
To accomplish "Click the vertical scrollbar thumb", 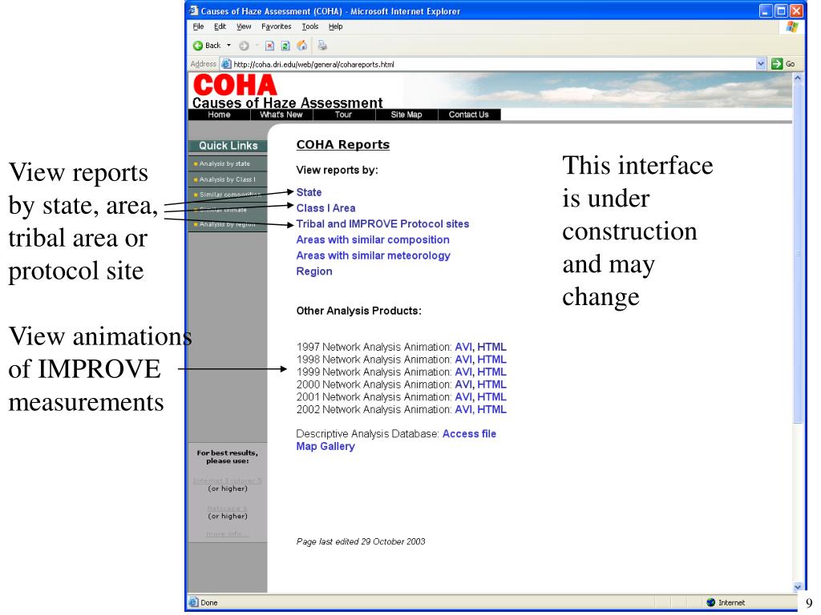I will pyautogui.click(x=798, y=253).
